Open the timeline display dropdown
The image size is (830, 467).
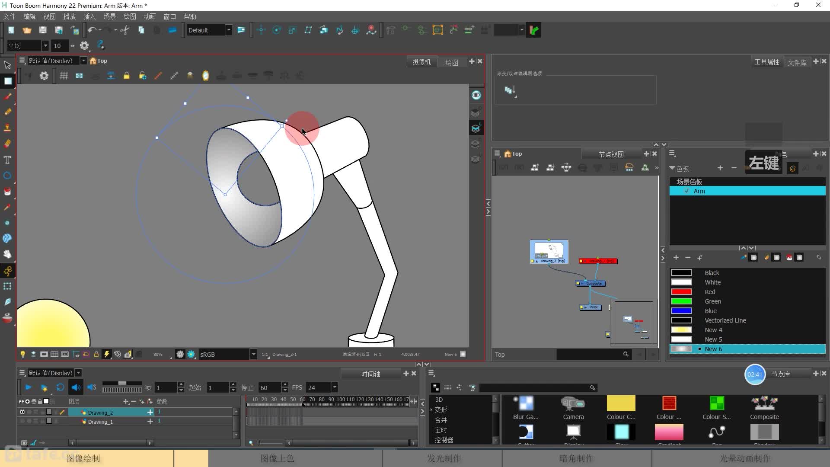pos(78,373)
